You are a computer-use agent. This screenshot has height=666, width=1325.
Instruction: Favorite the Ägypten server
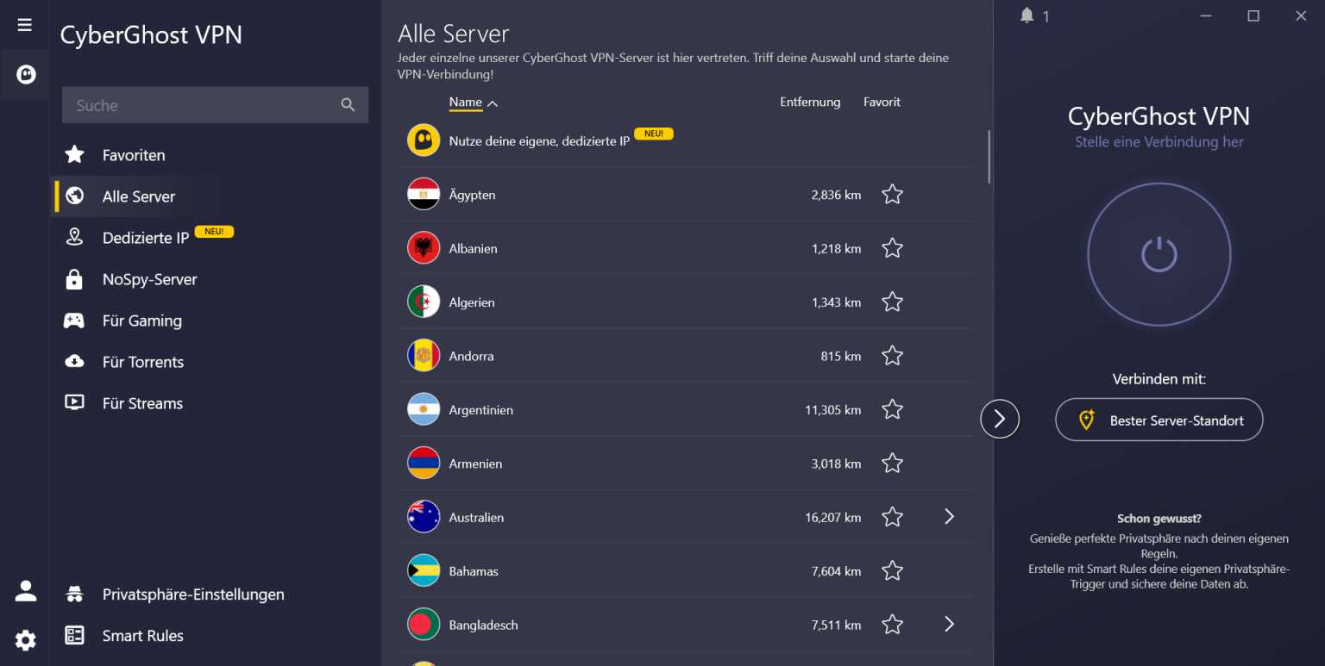coord(892,194)
